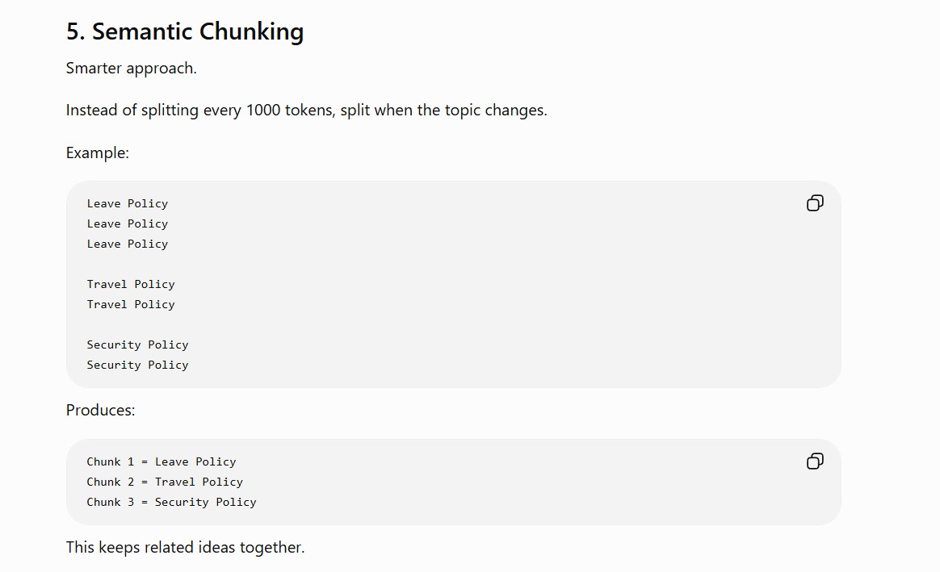Click the "5. Semantic Chunking" heading
This screenshot has width=940, height=572.
(185, 31)
